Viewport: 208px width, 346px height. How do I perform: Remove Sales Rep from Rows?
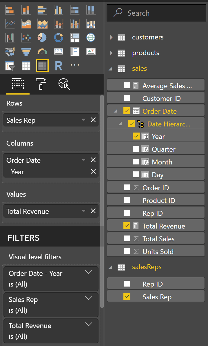click(93, 120)
